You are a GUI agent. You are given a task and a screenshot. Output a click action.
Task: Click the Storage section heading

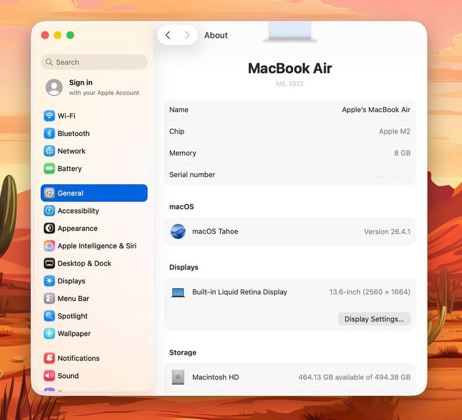click(x=183, y=352)
